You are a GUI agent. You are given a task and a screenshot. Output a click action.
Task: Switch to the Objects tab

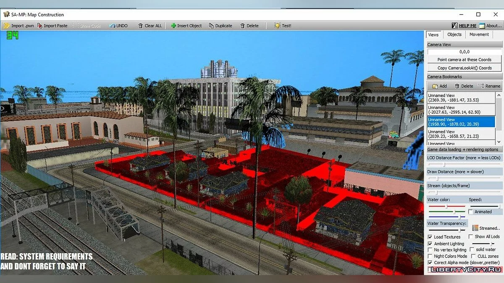point(454,34)
